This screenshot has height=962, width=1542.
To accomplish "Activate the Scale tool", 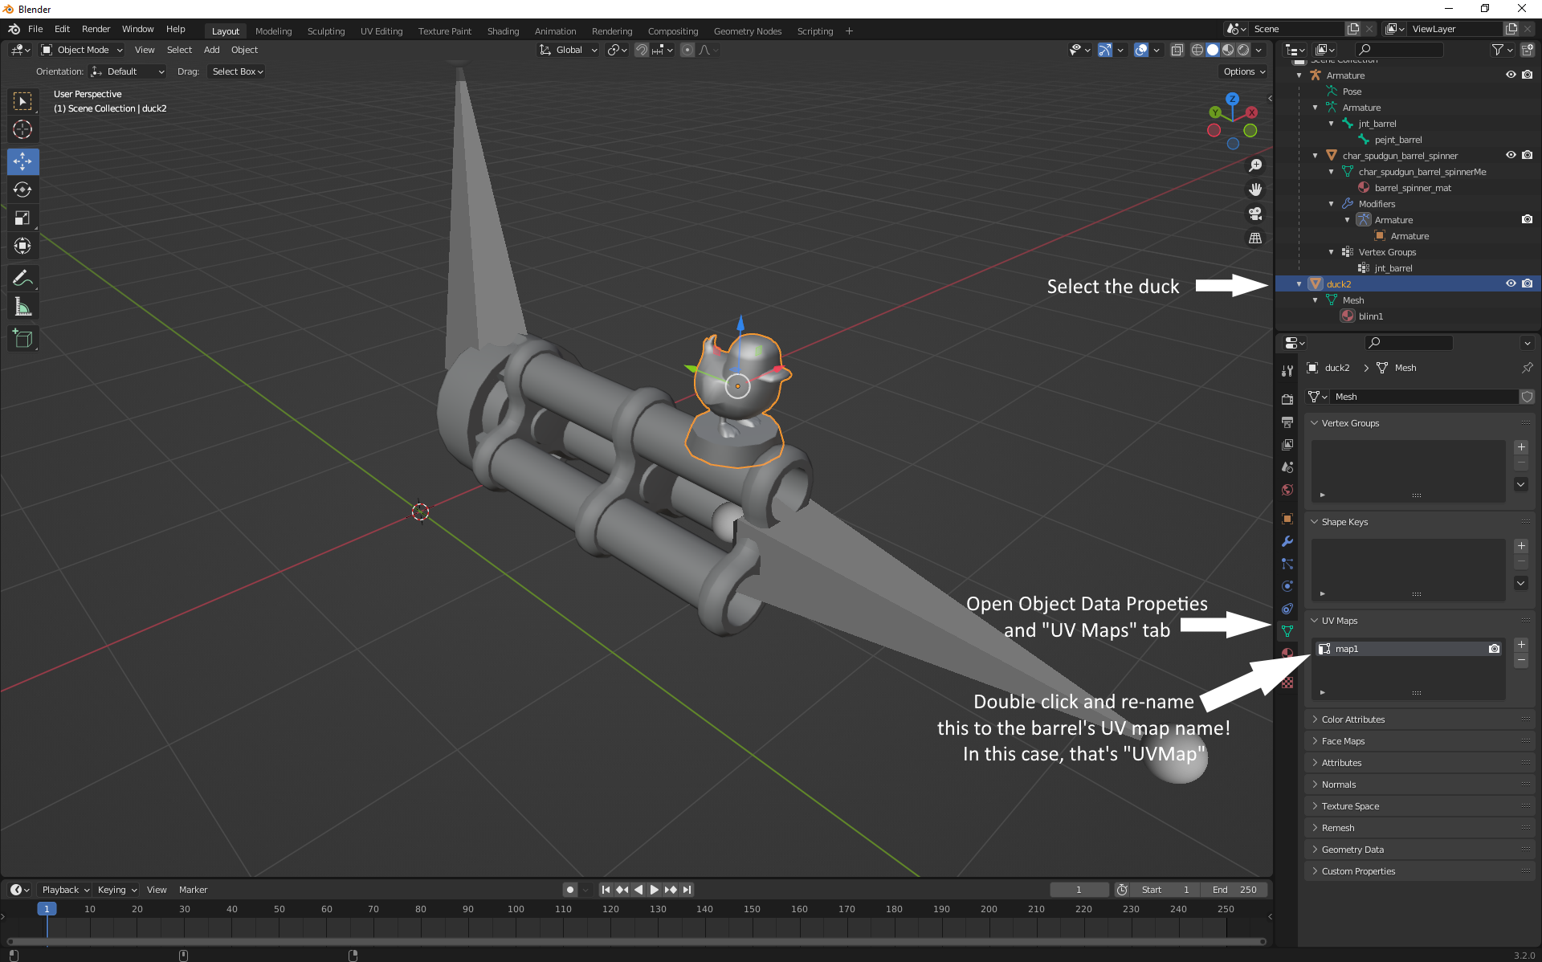I will click(x=22, y=218).
